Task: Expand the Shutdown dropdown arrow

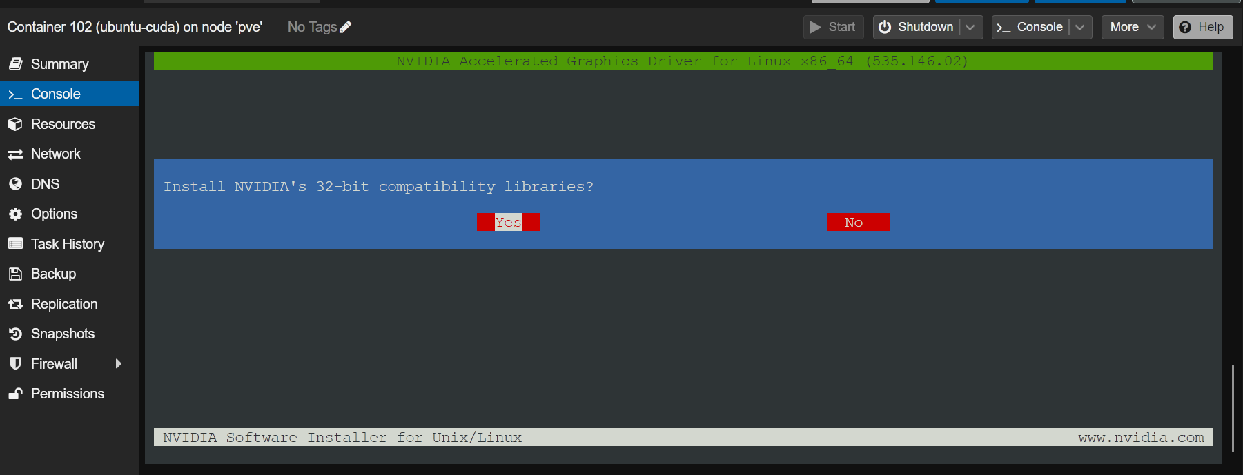Action: pyautogui.click(x=970, y=27)
